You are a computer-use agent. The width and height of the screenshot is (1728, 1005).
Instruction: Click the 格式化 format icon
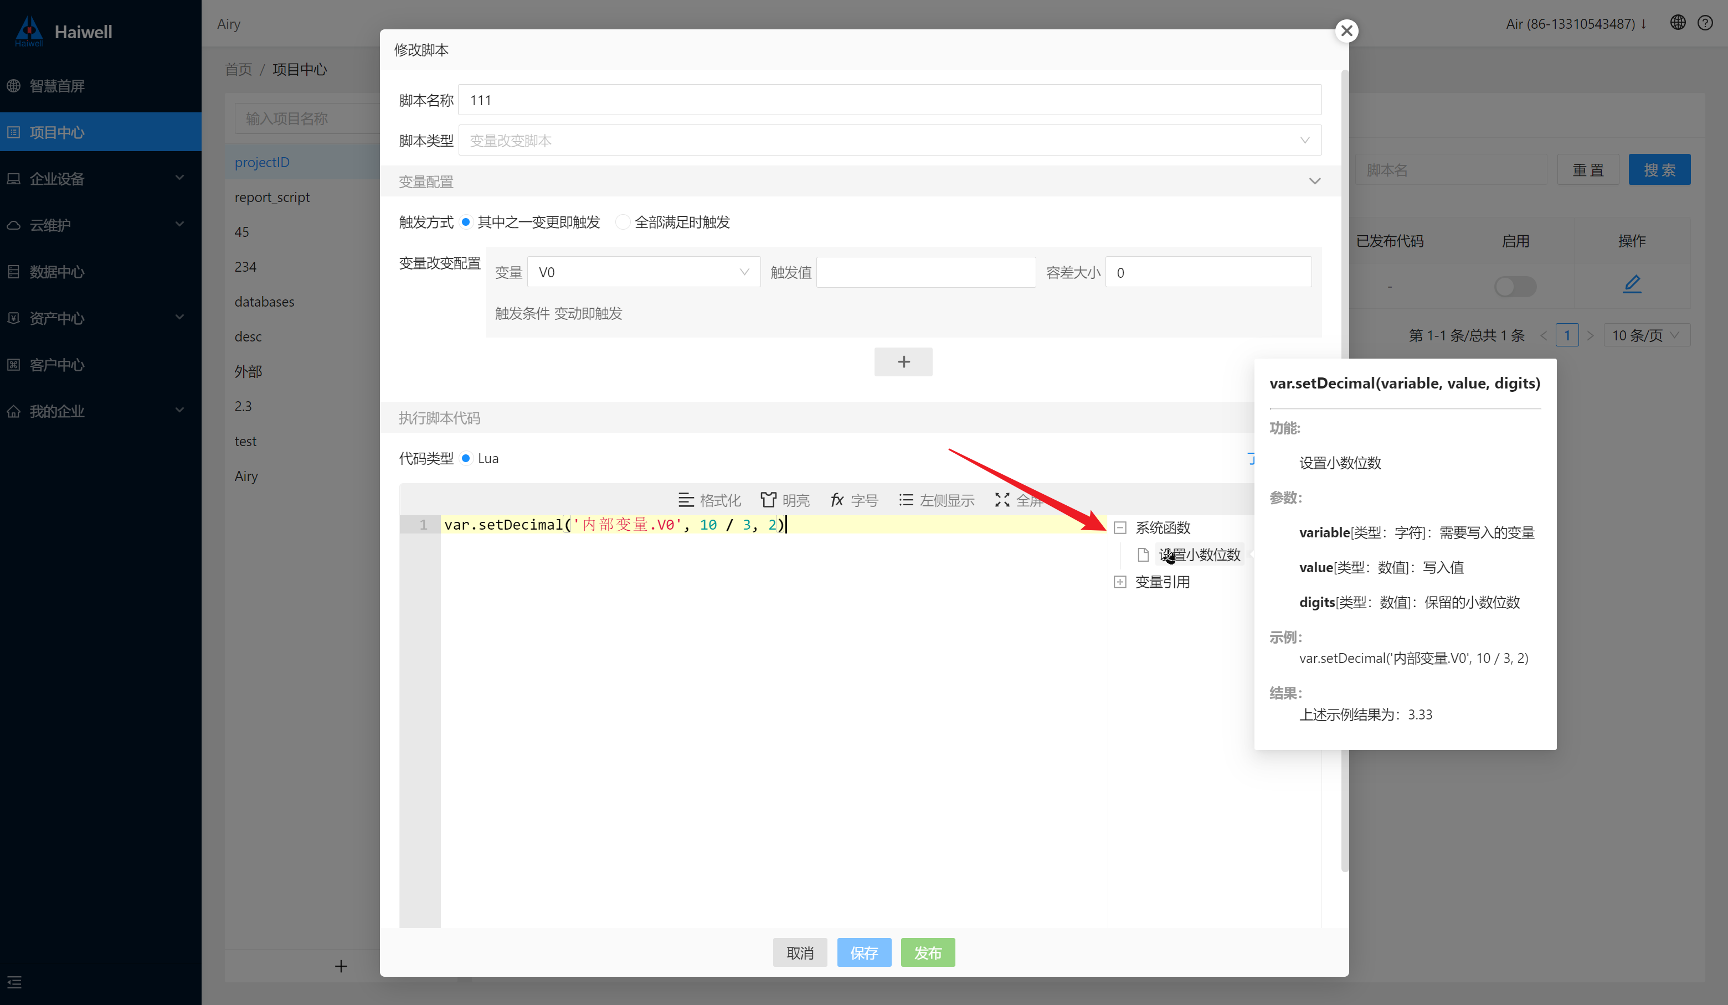pyautogui.click(x=686, y=500)
